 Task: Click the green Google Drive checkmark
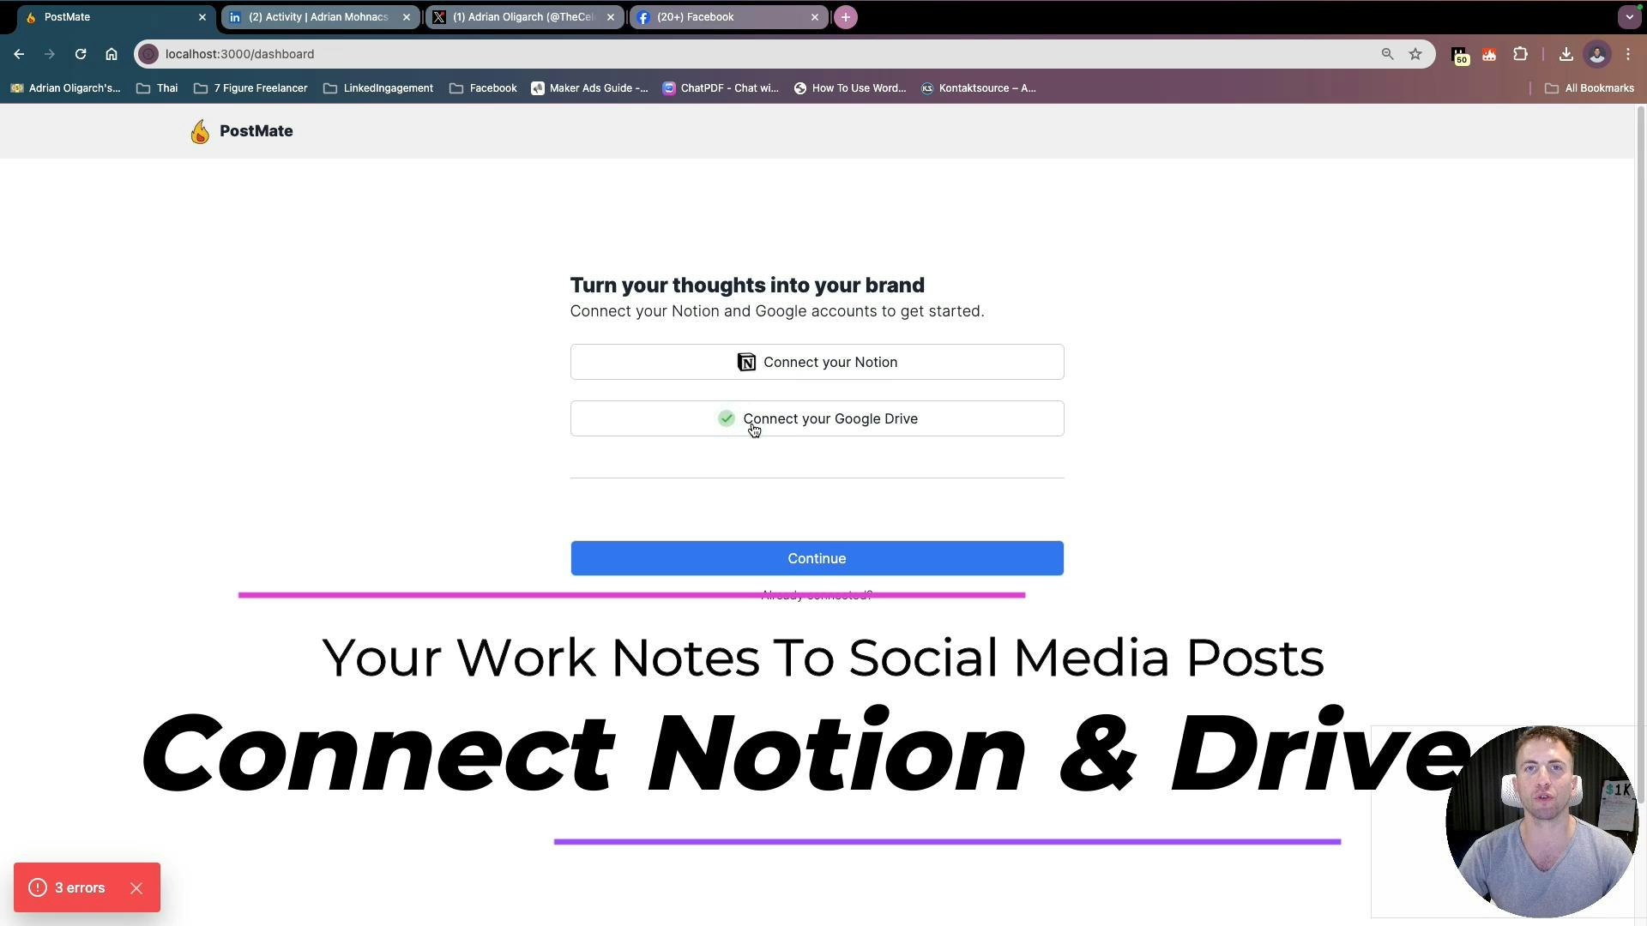tap(727, 418)
